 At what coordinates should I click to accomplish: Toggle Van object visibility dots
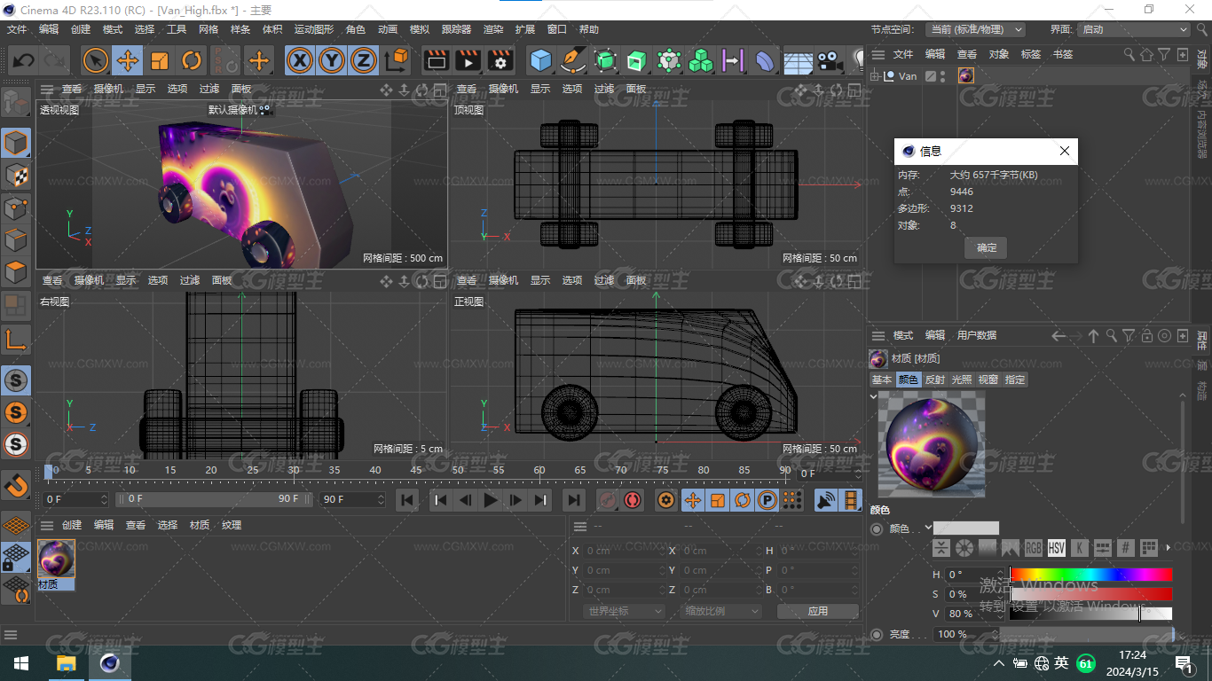(943, 76)
